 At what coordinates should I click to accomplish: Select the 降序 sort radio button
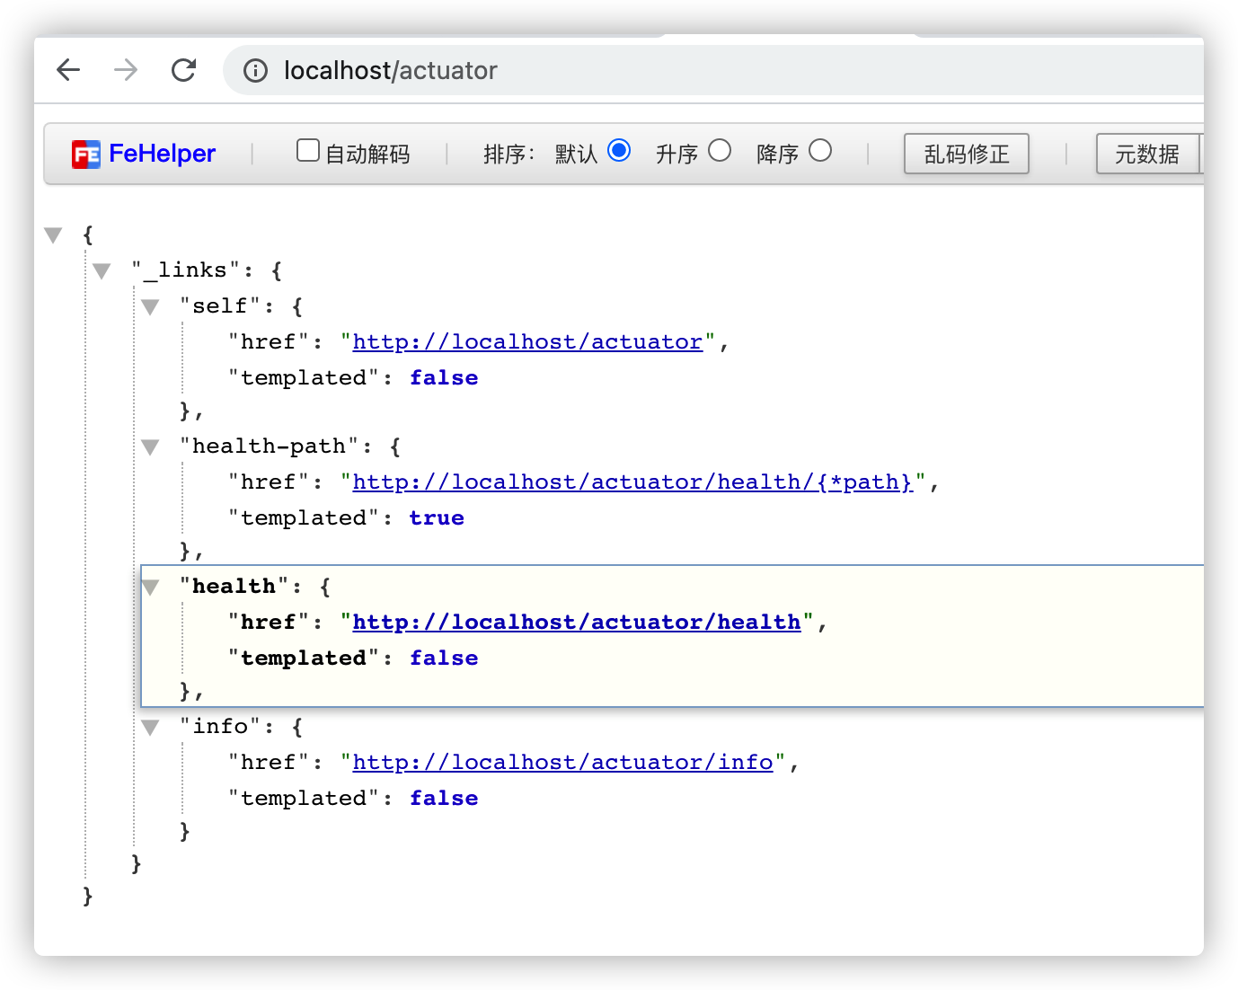pos(820,151)
